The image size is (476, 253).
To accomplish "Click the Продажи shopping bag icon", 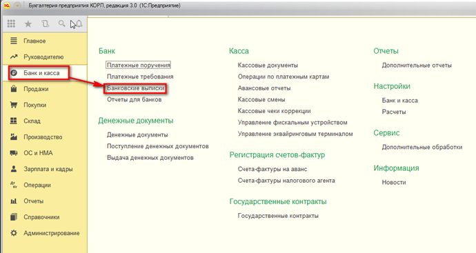I will [x=14, y=88].
